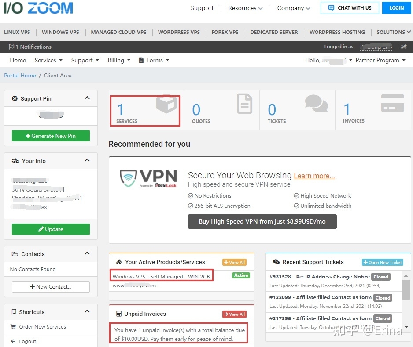Open the Forms menu
This screenshot has width=413, height=347.
pyautogui.click(x=154, y=60)
